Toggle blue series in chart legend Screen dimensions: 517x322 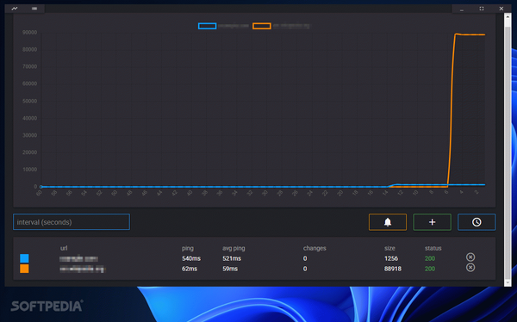click(x=207, y=26)
